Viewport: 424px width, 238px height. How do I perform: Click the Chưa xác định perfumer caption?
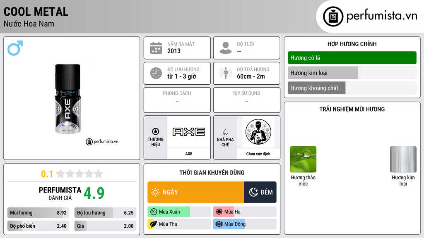tap(258, 154)
